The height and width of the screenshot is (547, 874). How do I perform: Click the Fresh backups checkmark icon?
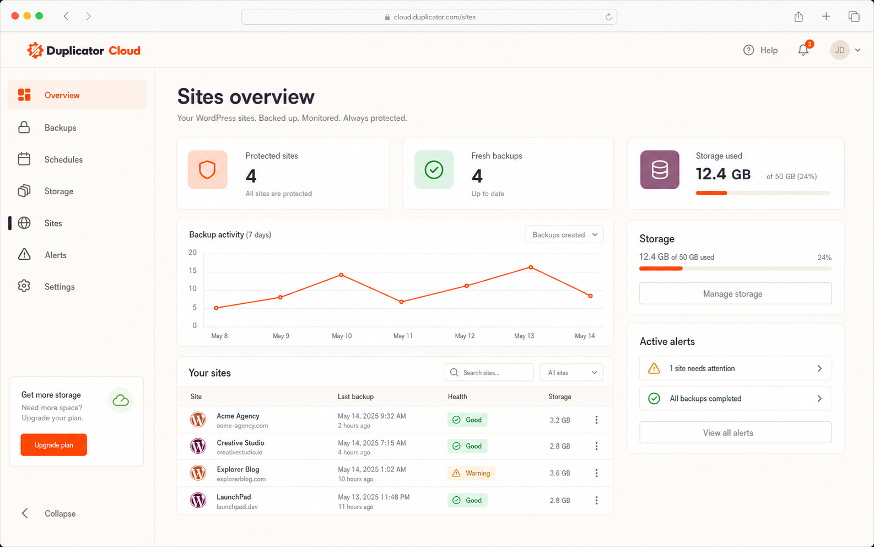pos(434,170)
